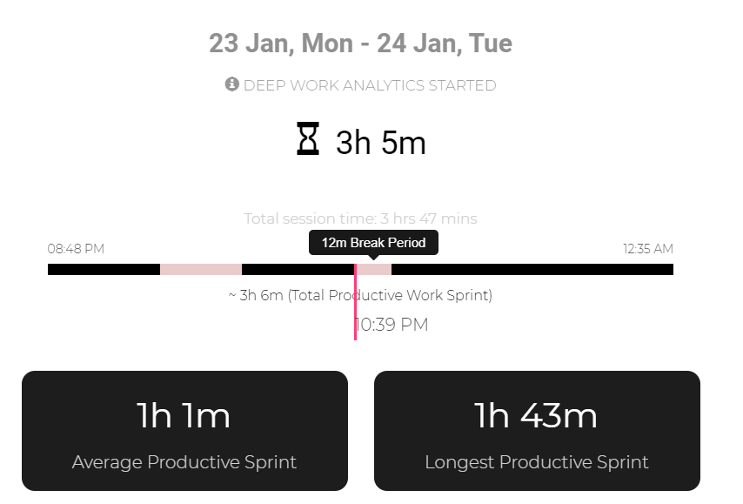Image resolution: width=743 pixels, height=504 pixels.
Task: Click the 23 Jan, Mon - 24 Jan, Tue heading
Action: pyautogui.click(x=360, y=44)
